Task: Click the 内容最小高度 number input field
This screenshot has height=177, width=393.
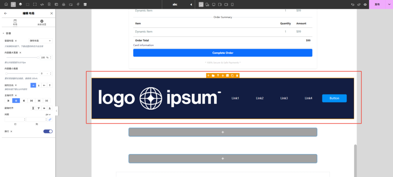Action: [43, 73]
